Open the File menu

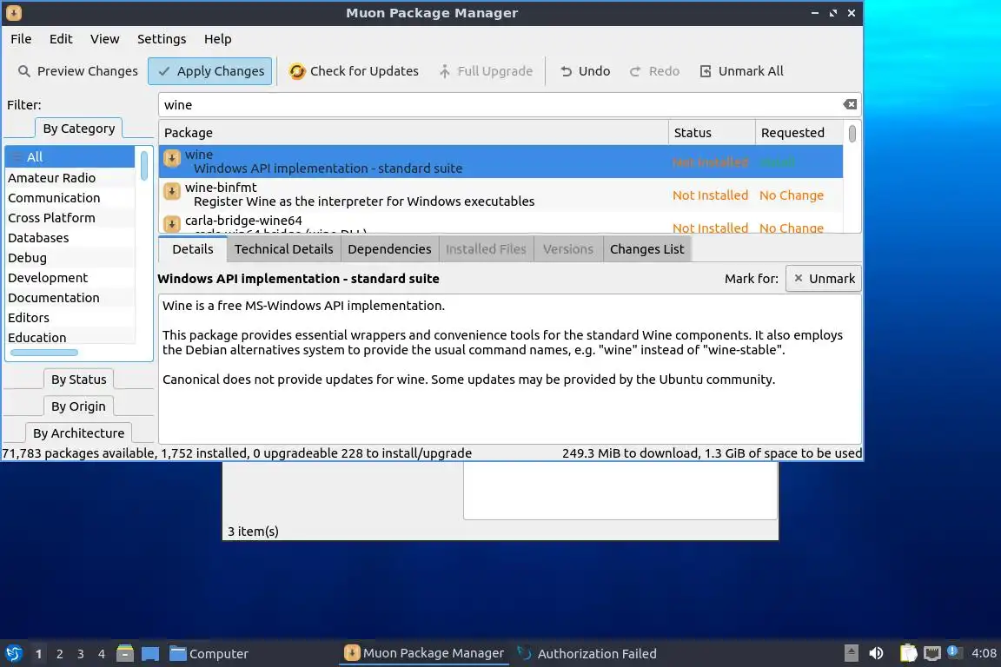tap(21, 39)
